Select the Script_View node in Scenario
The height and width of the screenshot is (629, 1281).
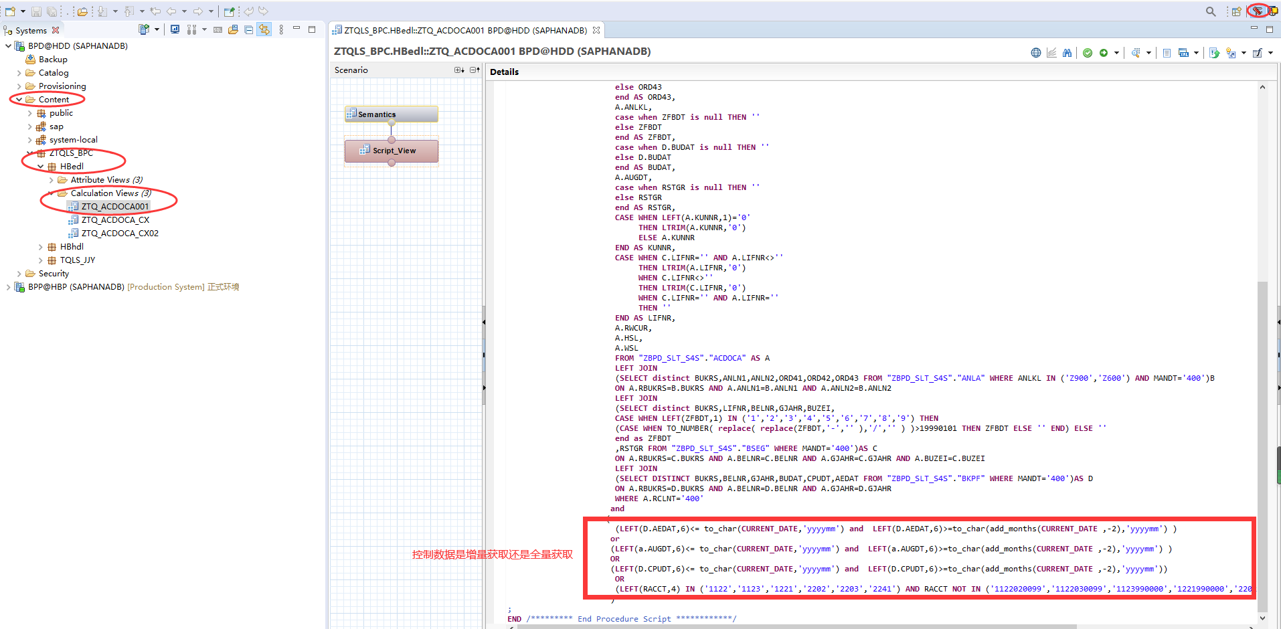392,151
